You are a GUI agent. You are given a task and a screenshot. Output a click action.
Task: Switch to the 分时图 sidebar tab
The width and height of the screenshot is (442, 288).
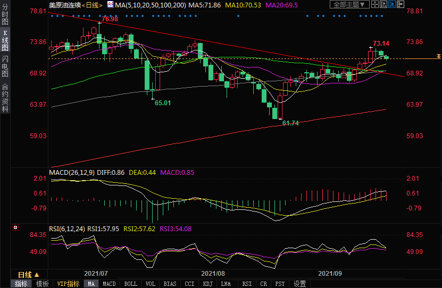click(x=5, y=16)
